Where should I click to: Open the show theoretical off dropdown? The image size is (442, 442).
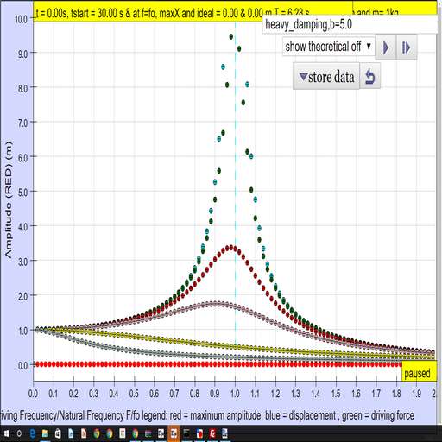pos(328,47)
